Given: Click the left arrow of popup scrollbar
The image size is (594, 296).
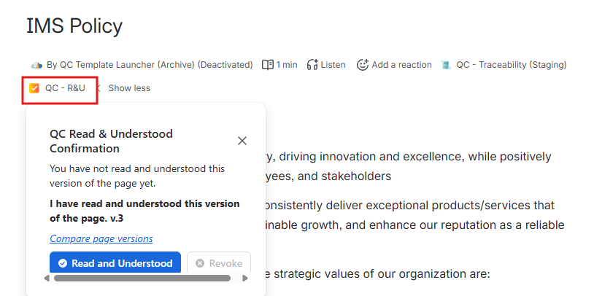Looking at the screenshot, I should [x=47, y=279].
